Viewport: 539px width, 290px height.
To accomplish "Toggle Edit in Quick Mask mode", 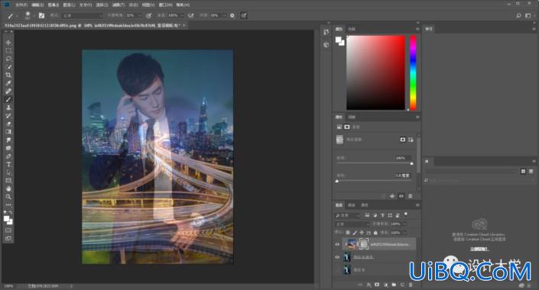I will pos(8,230).
